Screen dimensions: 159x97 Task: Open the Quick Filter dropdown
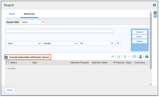click(x=32, y=22)
